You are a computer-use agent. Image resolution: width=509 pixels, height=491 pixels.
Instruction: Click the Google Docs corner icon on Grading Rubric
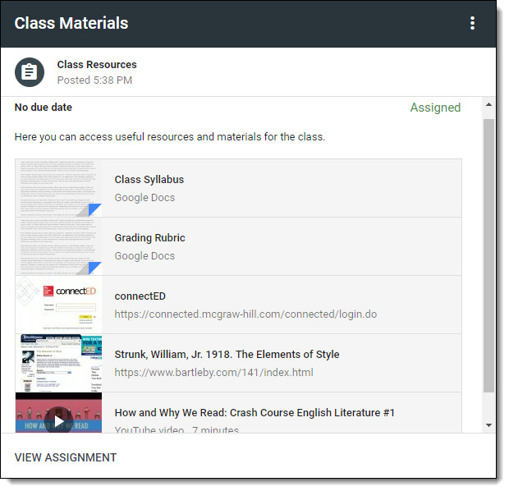(x=96, y=269)
